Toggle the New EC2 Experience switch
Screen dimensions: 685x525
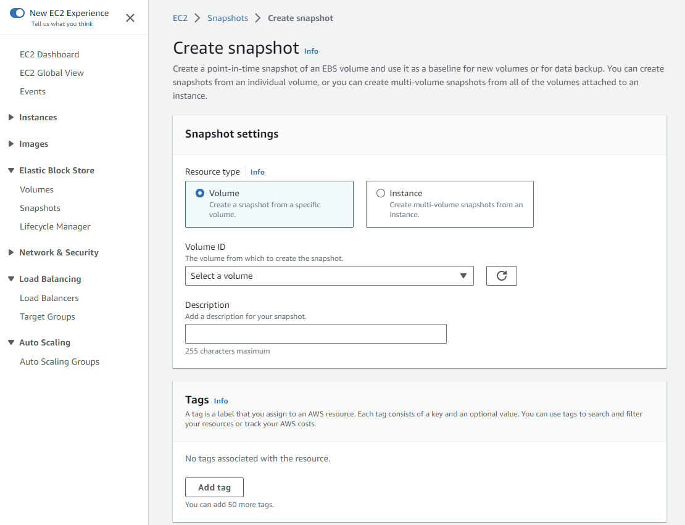point(17,13)
